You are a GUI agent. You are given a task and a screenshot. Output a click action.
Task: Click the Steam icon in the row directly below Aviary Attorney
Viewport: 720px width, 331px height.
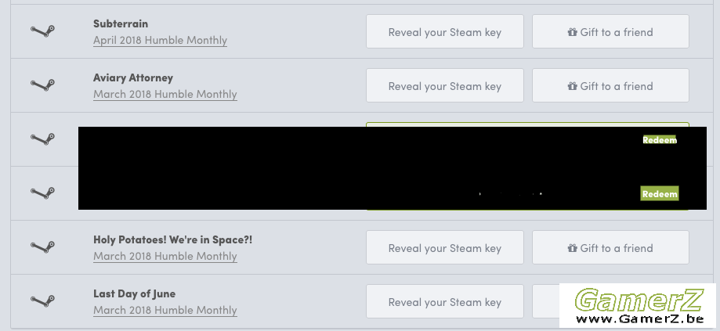43,139
